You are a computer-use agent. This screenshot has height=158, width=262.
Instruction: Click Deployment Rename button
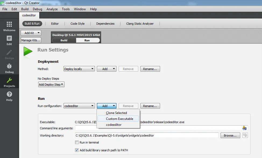(x=150, y=69)
